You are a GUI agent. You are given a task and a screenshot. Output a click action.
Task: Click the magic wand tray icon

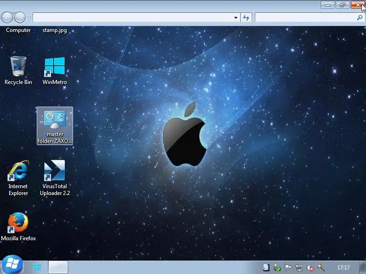point(321,268)
